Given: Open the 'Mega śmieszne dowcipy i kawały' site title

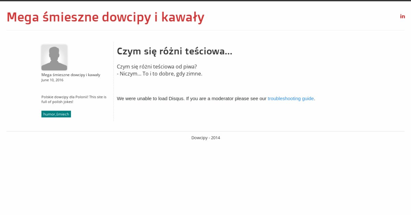Looking at the screenshot, I should click(105, 17).
